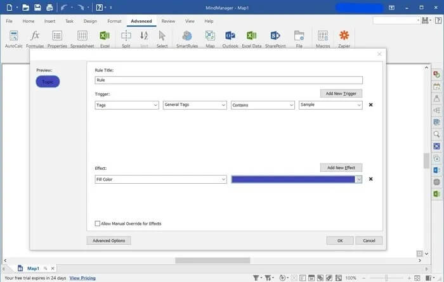Click the Open folder icon
The image size is (444, 282).
(x=25, y=8)
